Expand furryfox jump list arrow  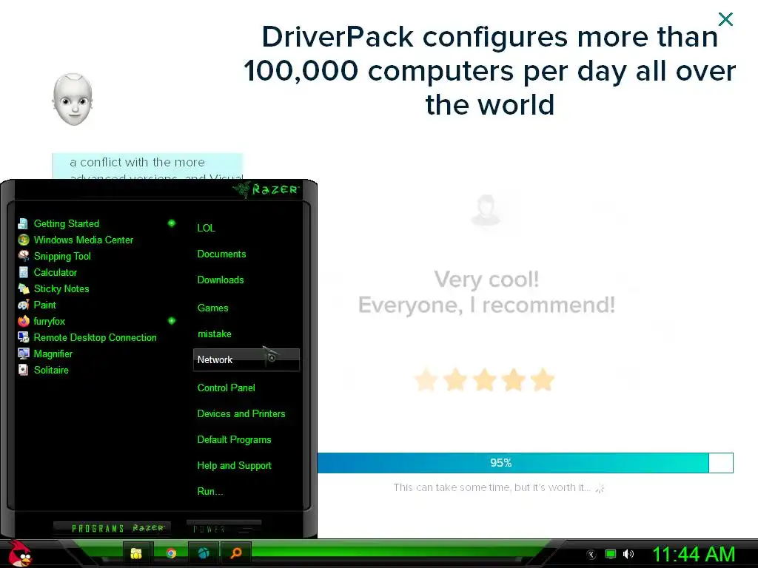coord(172,321)
